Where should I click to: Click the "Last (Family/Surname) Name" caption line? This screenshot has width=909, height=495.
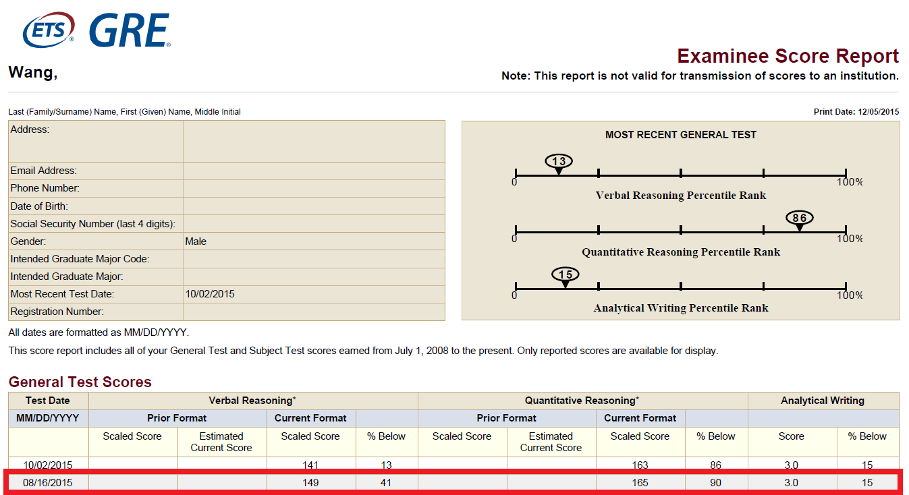(124, 112)
